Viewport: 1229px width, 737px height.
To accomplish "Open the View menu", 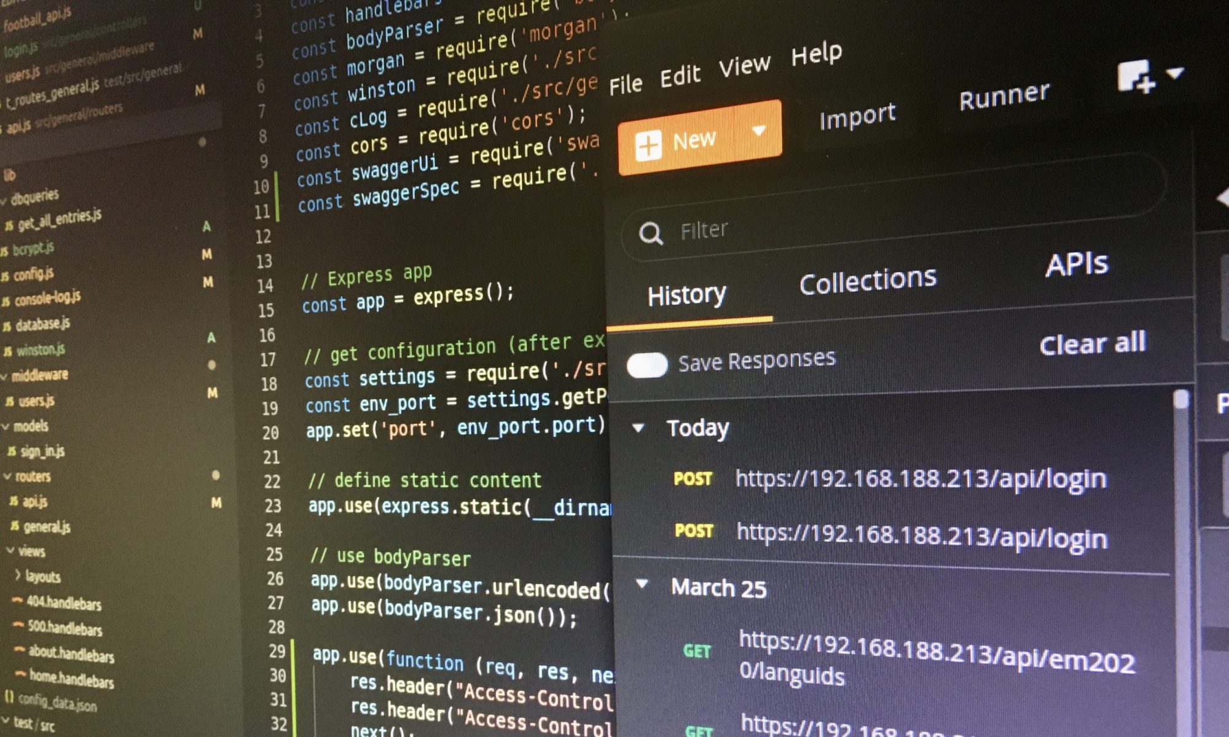I will tap(744, 66).
